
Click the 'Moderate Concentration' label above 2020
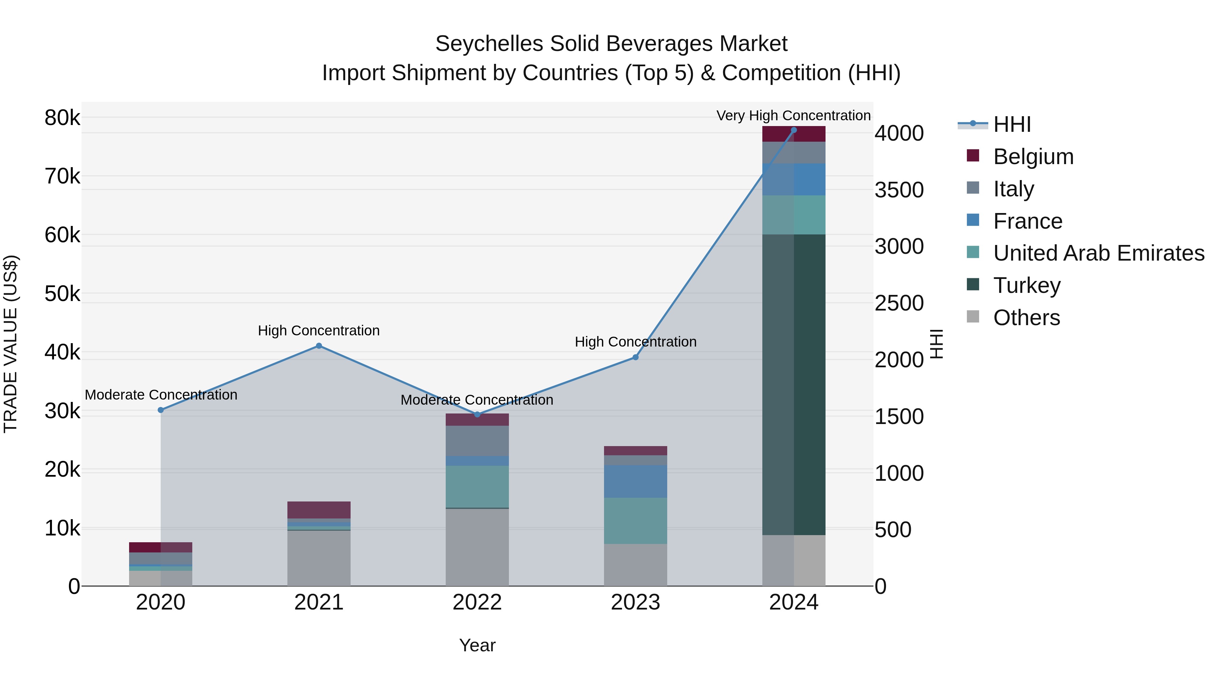(x=161, y=394)
